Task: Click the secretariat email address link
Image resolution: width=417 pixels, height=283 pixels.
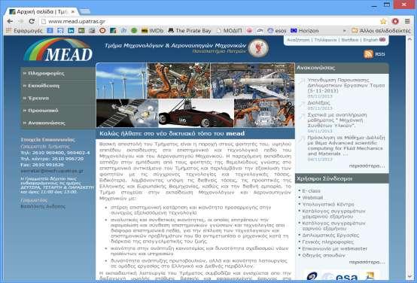Action: (52, 171)
